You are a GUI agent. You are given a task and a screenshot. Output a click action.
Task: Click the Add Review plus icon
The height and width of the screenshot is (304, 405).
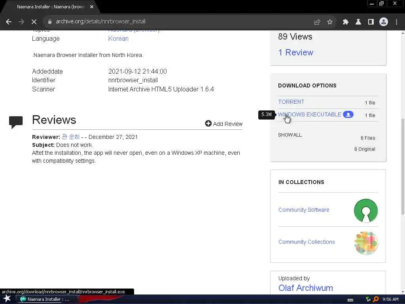pos(208,123)
